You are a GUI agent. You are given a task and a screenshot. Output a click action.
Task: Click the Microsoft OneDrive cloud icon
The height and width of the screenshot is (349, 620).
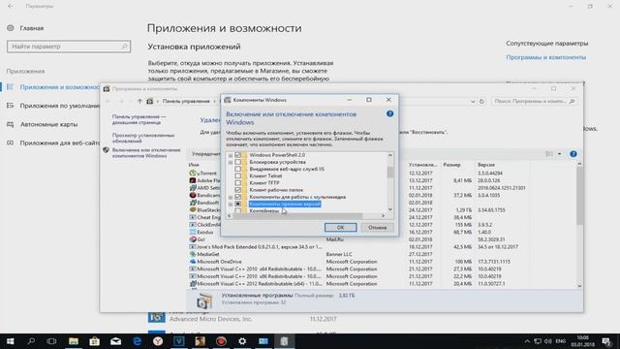tap(193, 262)
